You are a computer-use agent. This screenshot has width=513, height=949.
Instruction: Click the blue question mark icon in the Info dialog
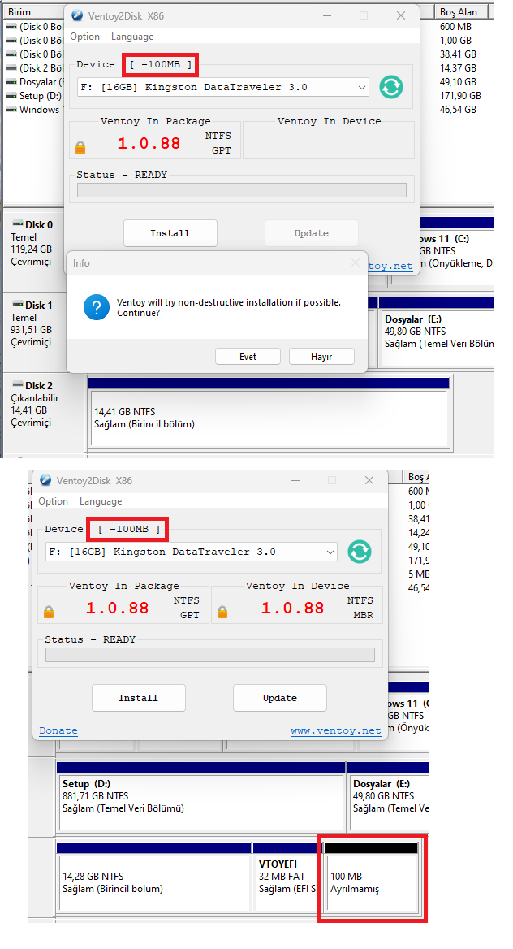pos(96,308)
